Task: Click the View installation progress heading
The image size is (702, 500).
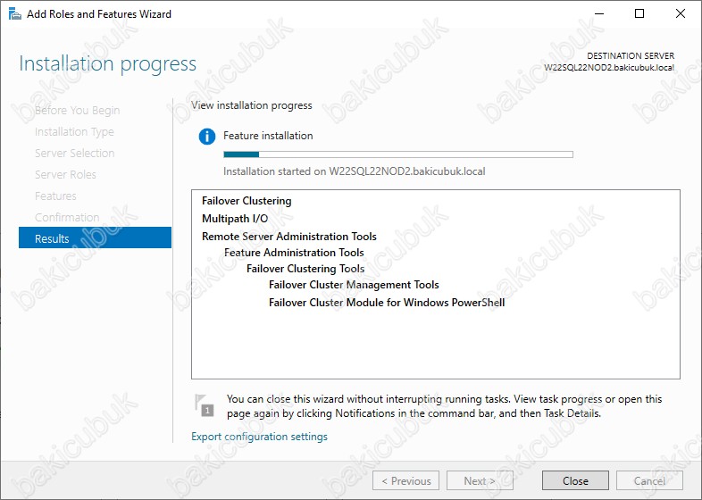Action: [x=252, y=105]
